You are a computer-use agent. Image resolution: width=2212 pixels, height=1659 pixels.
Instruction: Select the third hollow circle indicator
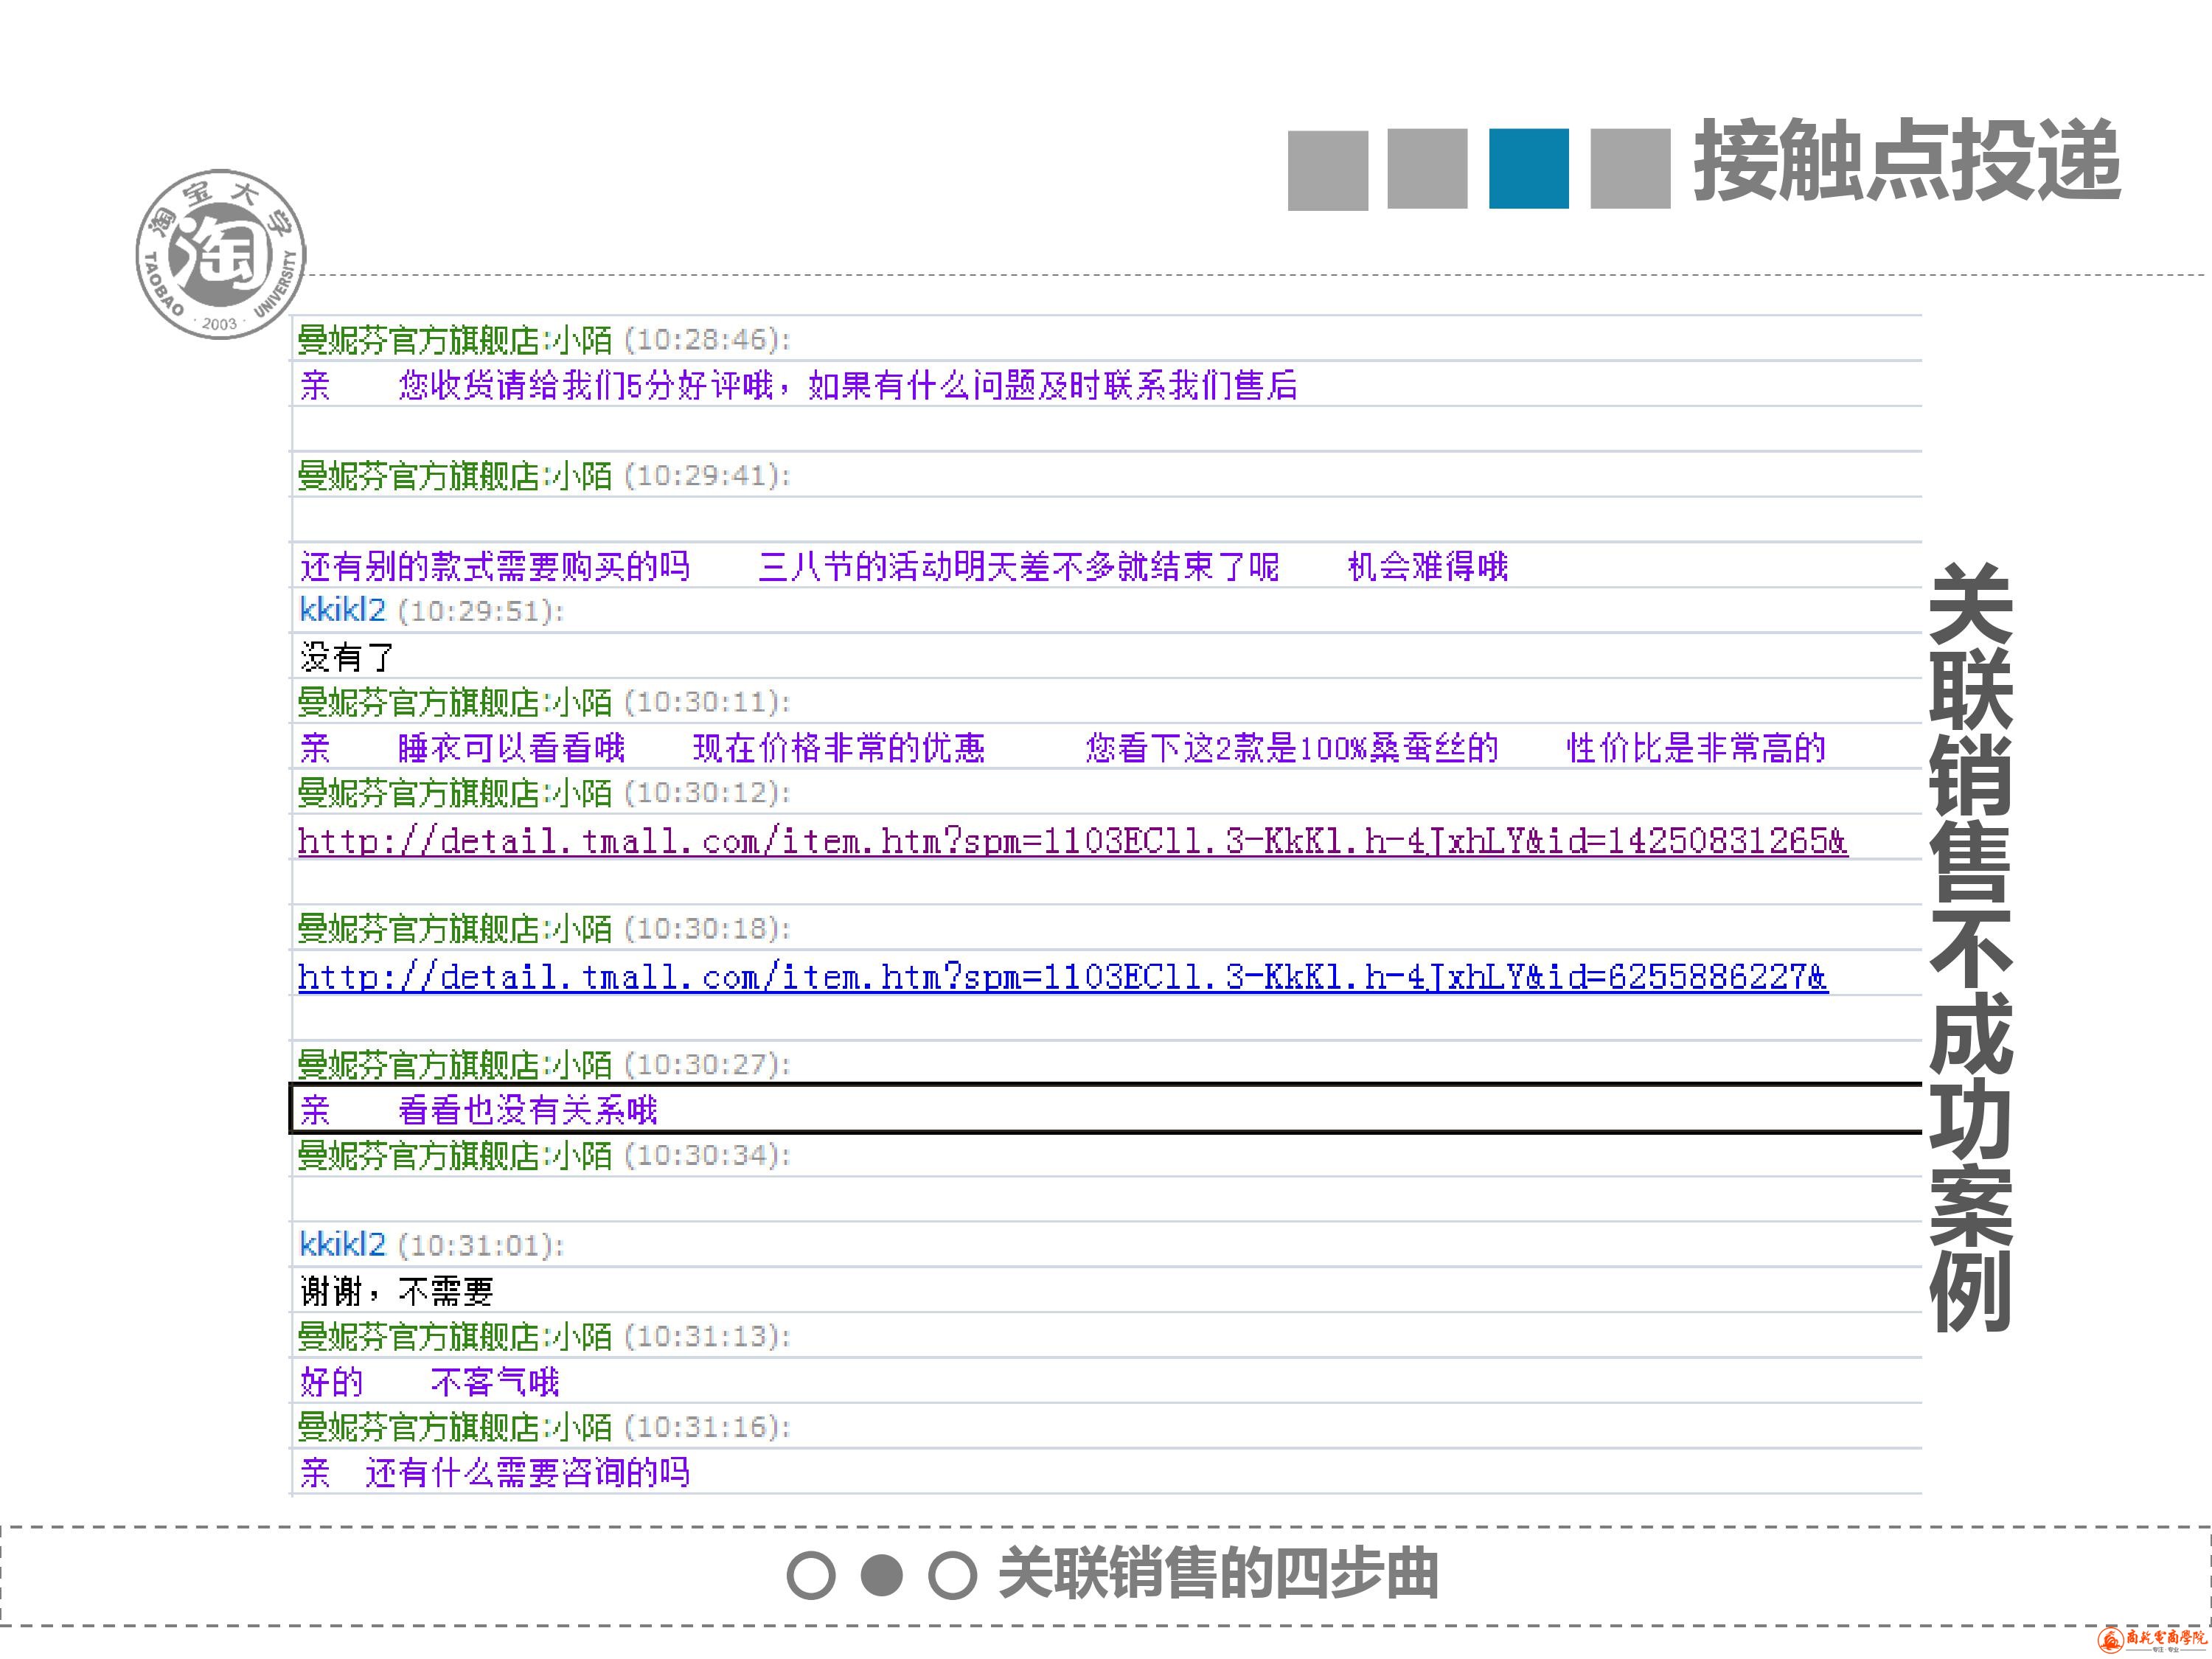point(952,1575)
